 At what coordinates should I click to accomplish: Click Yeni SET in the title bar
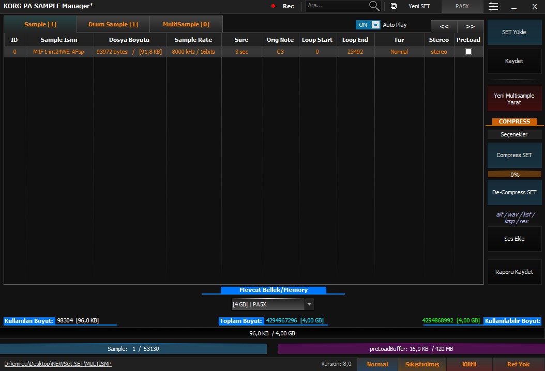click(419, 6)
